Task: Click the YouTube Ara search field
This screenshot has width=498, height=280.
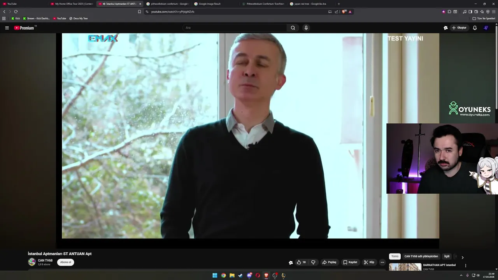Action: pos(235,28)
